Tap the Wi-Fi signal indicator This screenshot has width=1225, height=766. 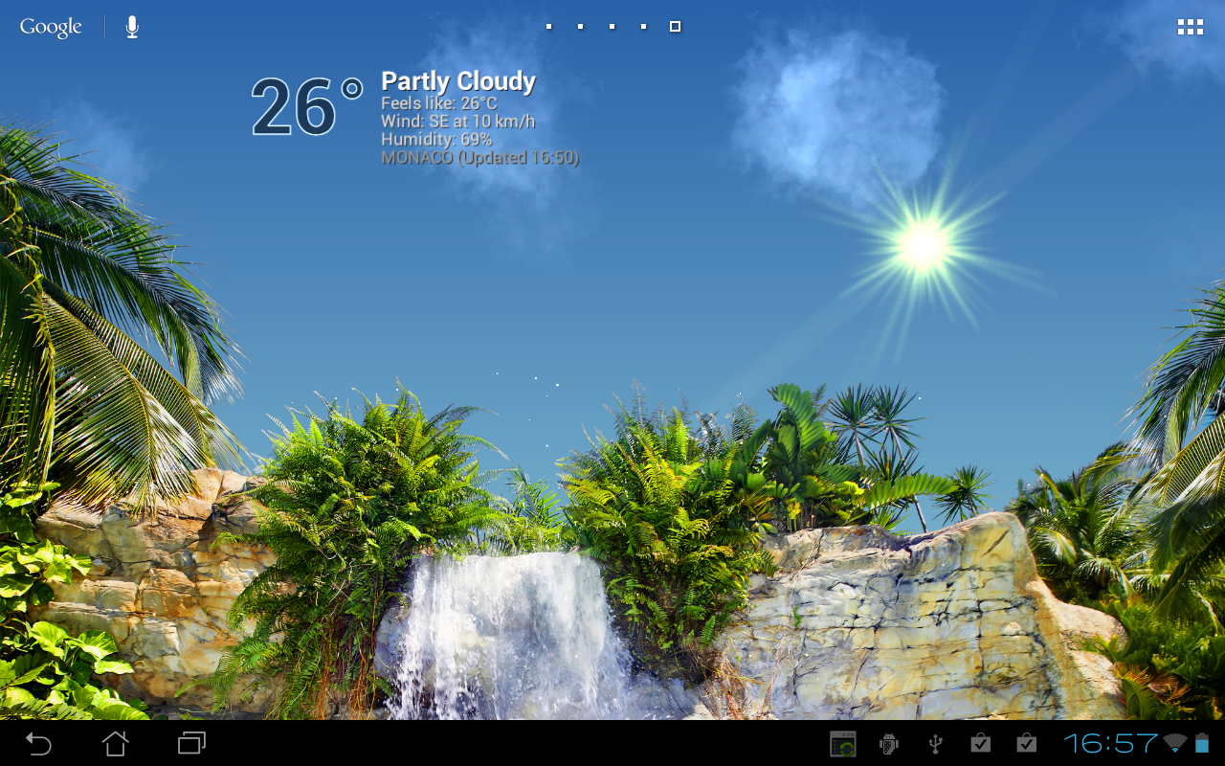click(x=1175, y=743)
